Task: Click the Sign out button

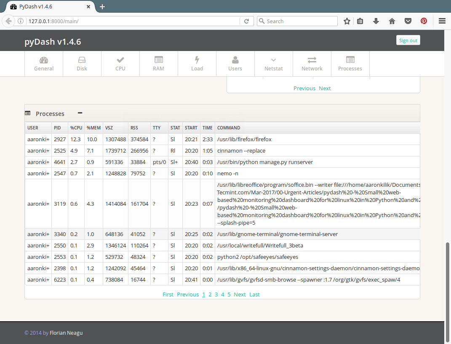Action: (408, 40)
